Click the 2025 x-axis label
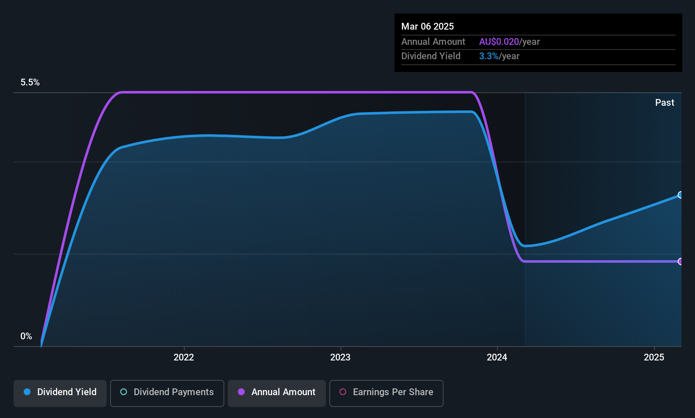This screenshot has width=695, height=418. (x=654, y=357)
